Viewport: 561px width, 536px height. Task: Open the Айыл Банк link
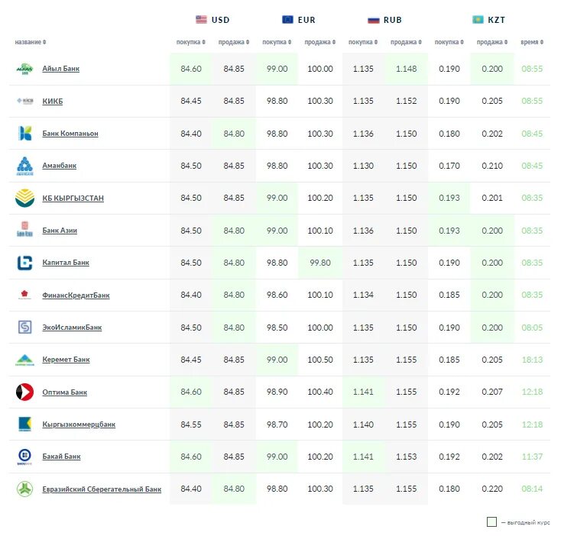pyautogui.click(x=61, y=69)
